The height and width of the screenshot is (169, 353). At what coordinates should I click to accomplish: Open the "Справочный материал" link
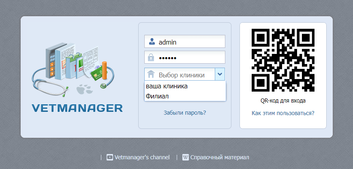coord(220,157)
